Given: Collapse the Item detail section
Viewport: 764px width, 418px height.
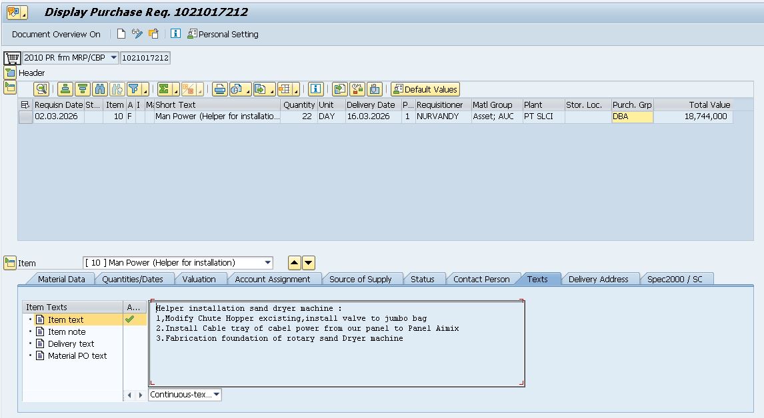Looking at the screenshot, I should [x=10, y=263].
